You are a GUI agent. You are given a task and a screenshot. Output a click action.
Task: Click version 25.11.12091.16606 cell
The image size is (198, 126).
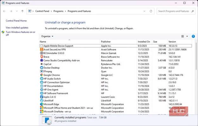click(177, 50)
